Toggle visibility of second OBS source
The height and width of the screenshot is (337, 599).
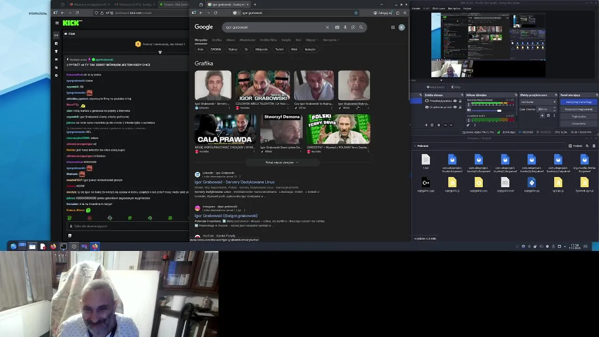(x=455, y=107)
